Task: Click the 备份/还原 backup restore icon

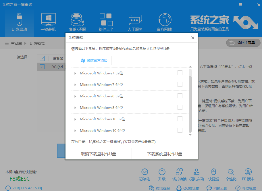Action: click(77, 22)
